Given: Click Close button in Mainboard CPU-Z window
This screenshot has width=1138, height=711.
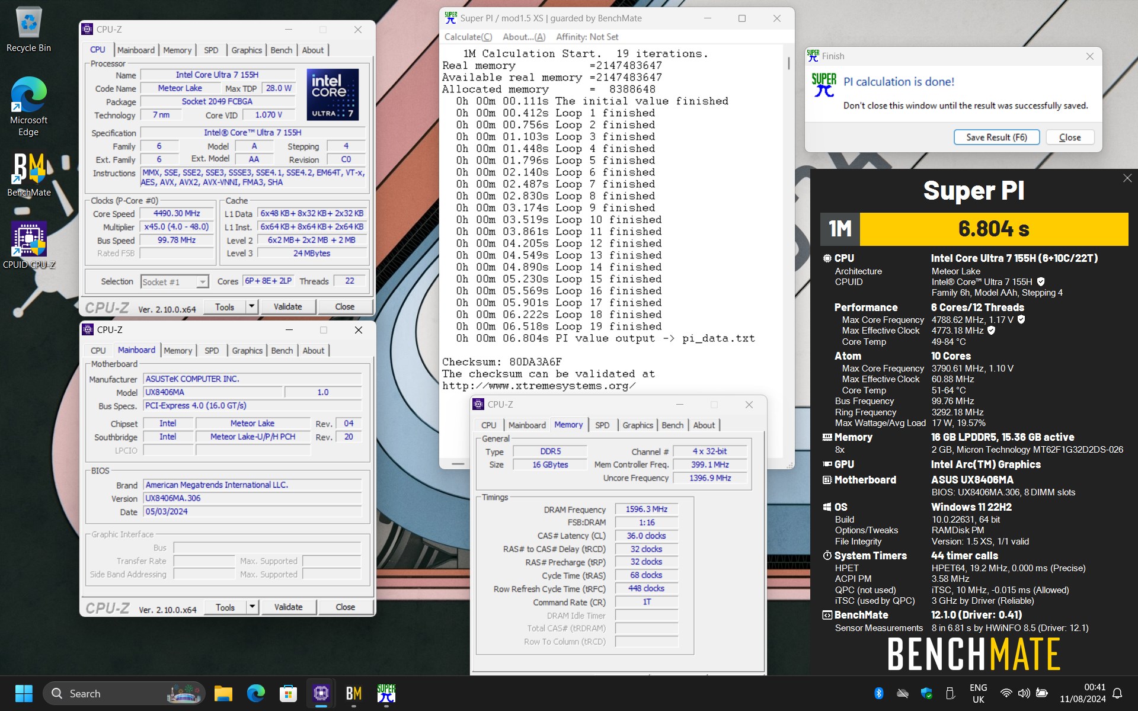Looking at the screenshot, I should pos(346,607).
